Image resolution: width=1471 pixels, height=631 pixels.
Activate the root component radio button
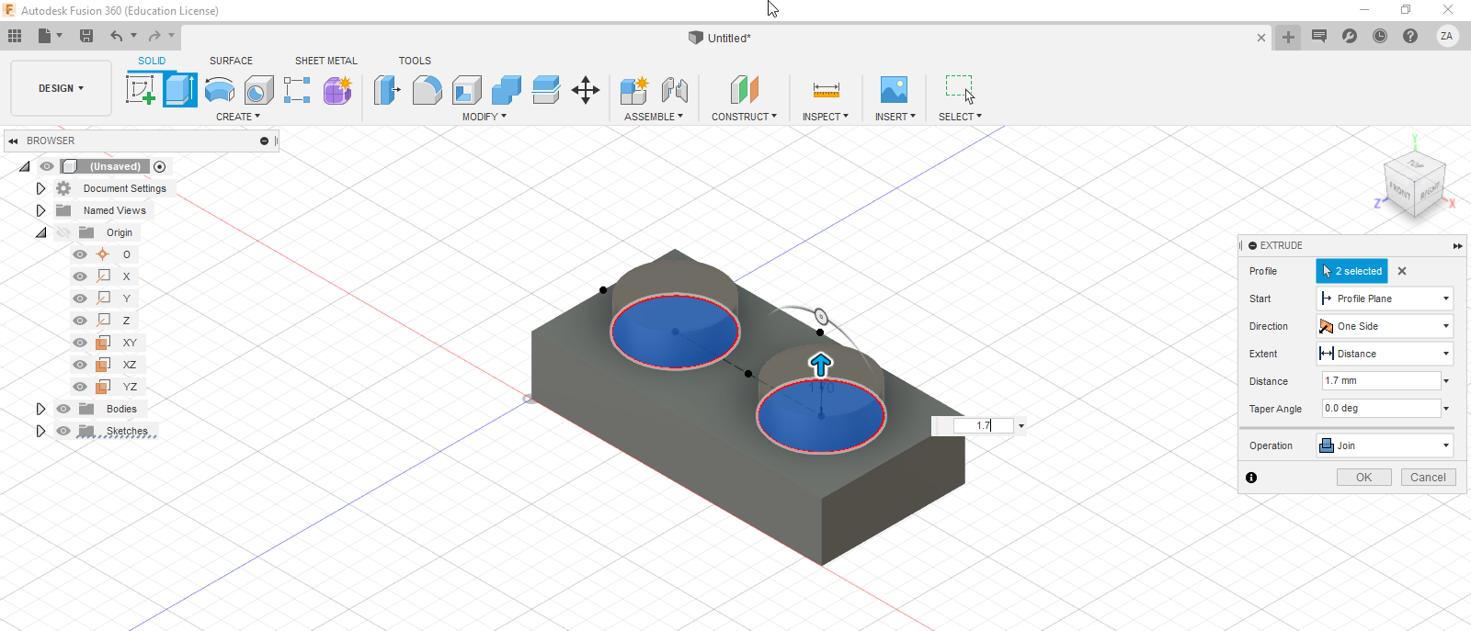click(160, 166)
